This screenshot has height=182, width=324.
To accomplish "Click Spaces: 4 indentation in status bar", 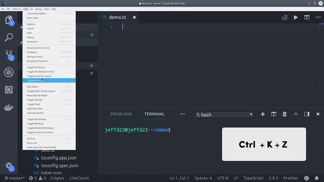I will (203, 178).
